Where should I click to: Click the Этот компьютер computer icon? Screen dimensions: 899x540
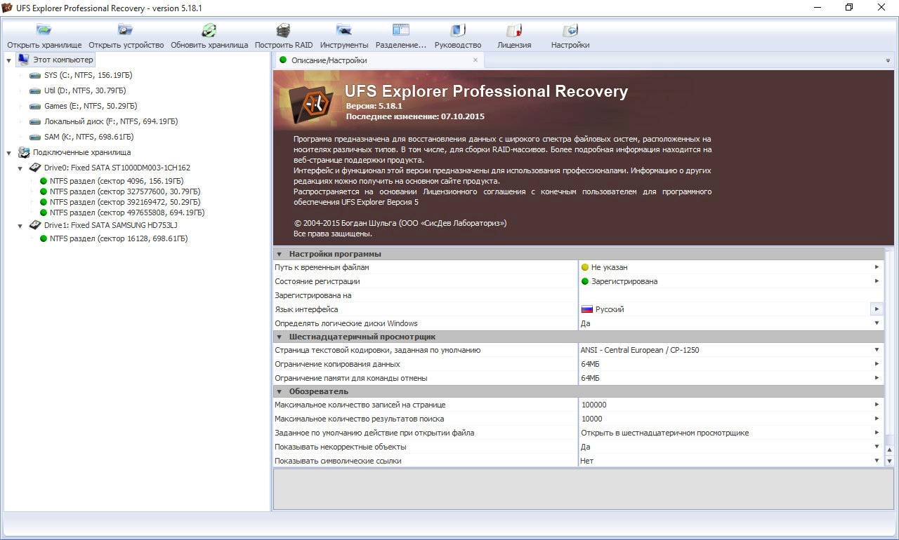click(23, 60)
